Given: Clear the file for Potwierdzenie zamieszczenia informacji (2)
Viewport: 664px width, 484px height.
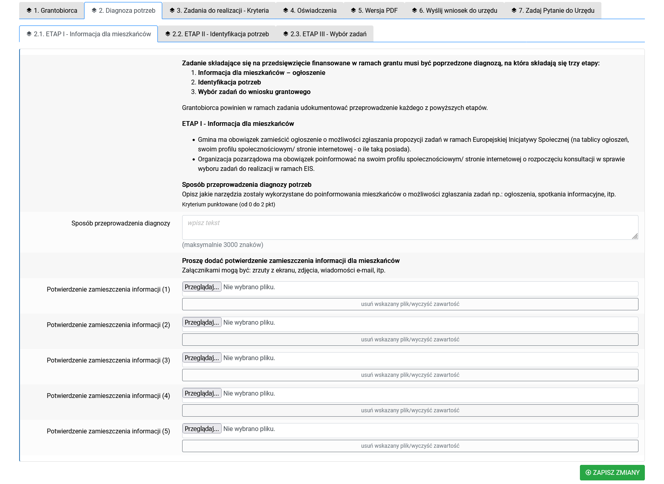Looking at the screenshot, I should [x=410, y=340].
